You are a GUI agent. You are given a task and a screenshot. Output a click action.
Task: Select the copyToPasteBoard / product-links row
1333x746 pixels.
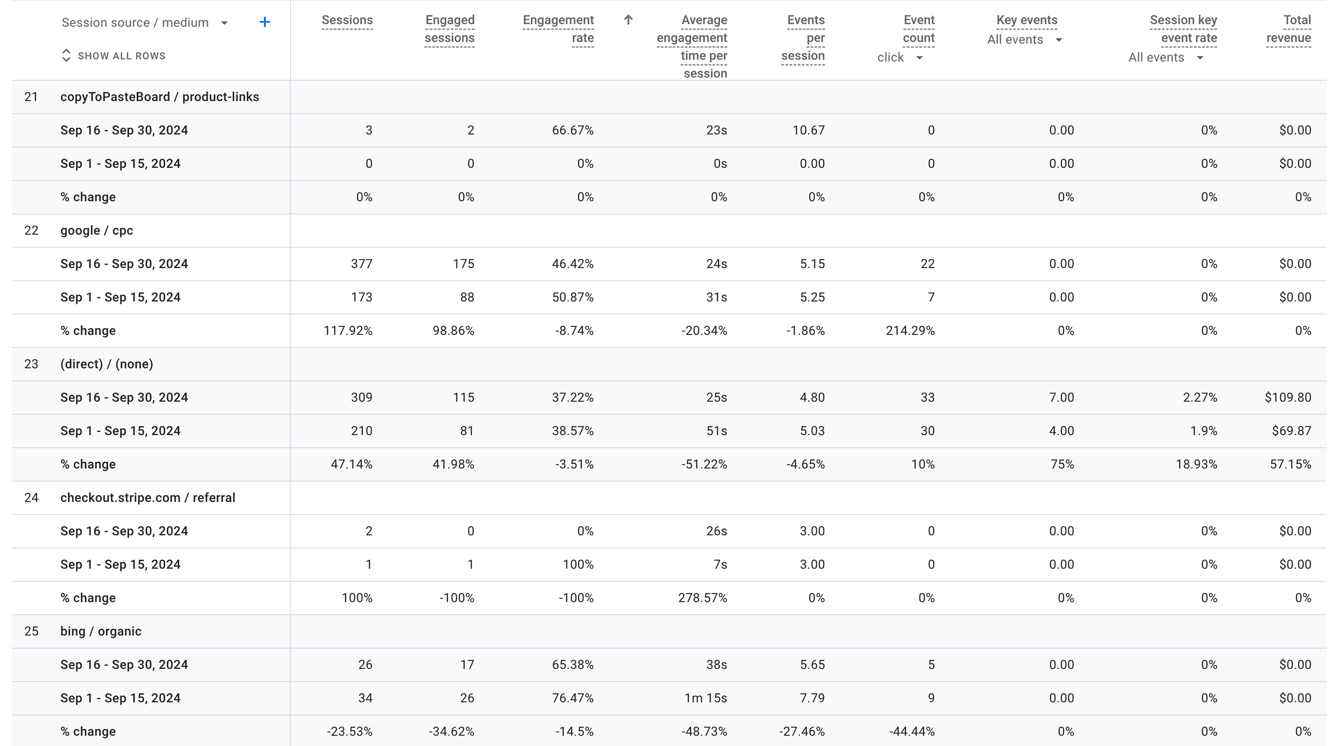[x=159, y=97]
